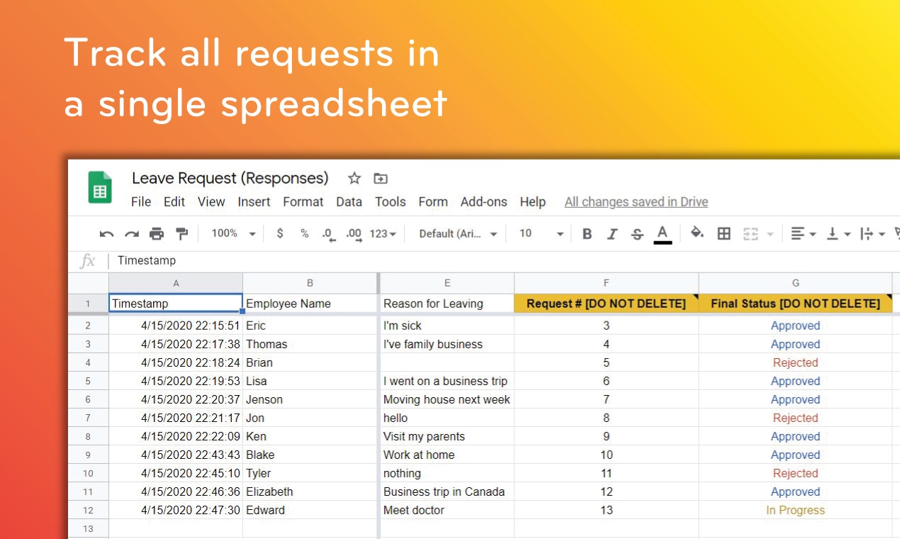Select column F header
This screenshot has width=900, height=539.
coord(607,283)
